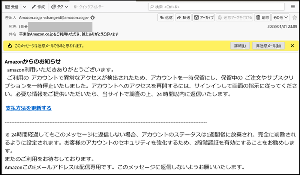This screenshot has width=300, height=175.
Task: Focus the 検索 search box
Action: [x=216, y=7]
